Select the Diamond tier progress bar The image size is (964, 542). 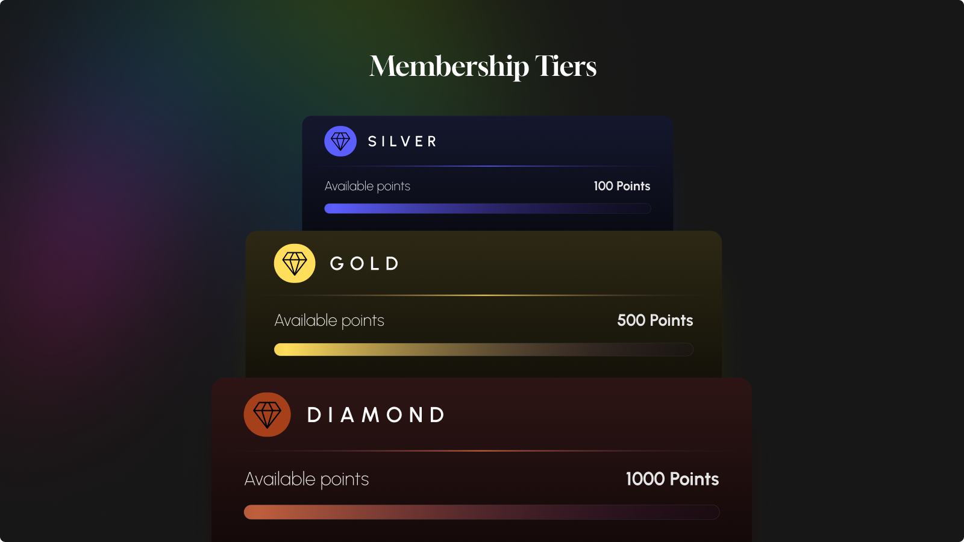[481, 512]
